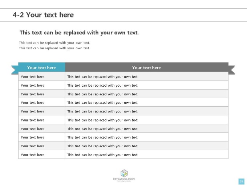Select the second description line under the subtitle
This screenshot has width=247, height=185.
pos(54,48)
